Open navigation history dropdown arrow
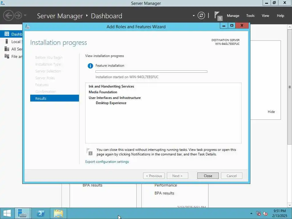 click(x=25, y=15)
